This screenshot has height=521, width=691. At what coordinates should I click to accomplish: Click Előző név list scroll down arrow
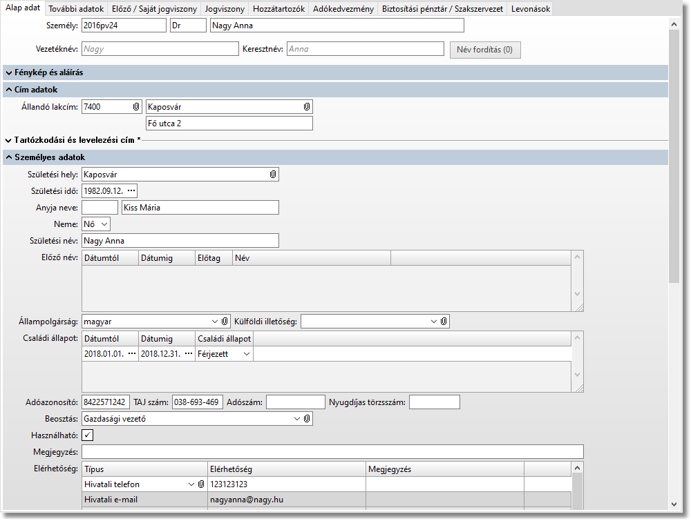click(577, 294)
